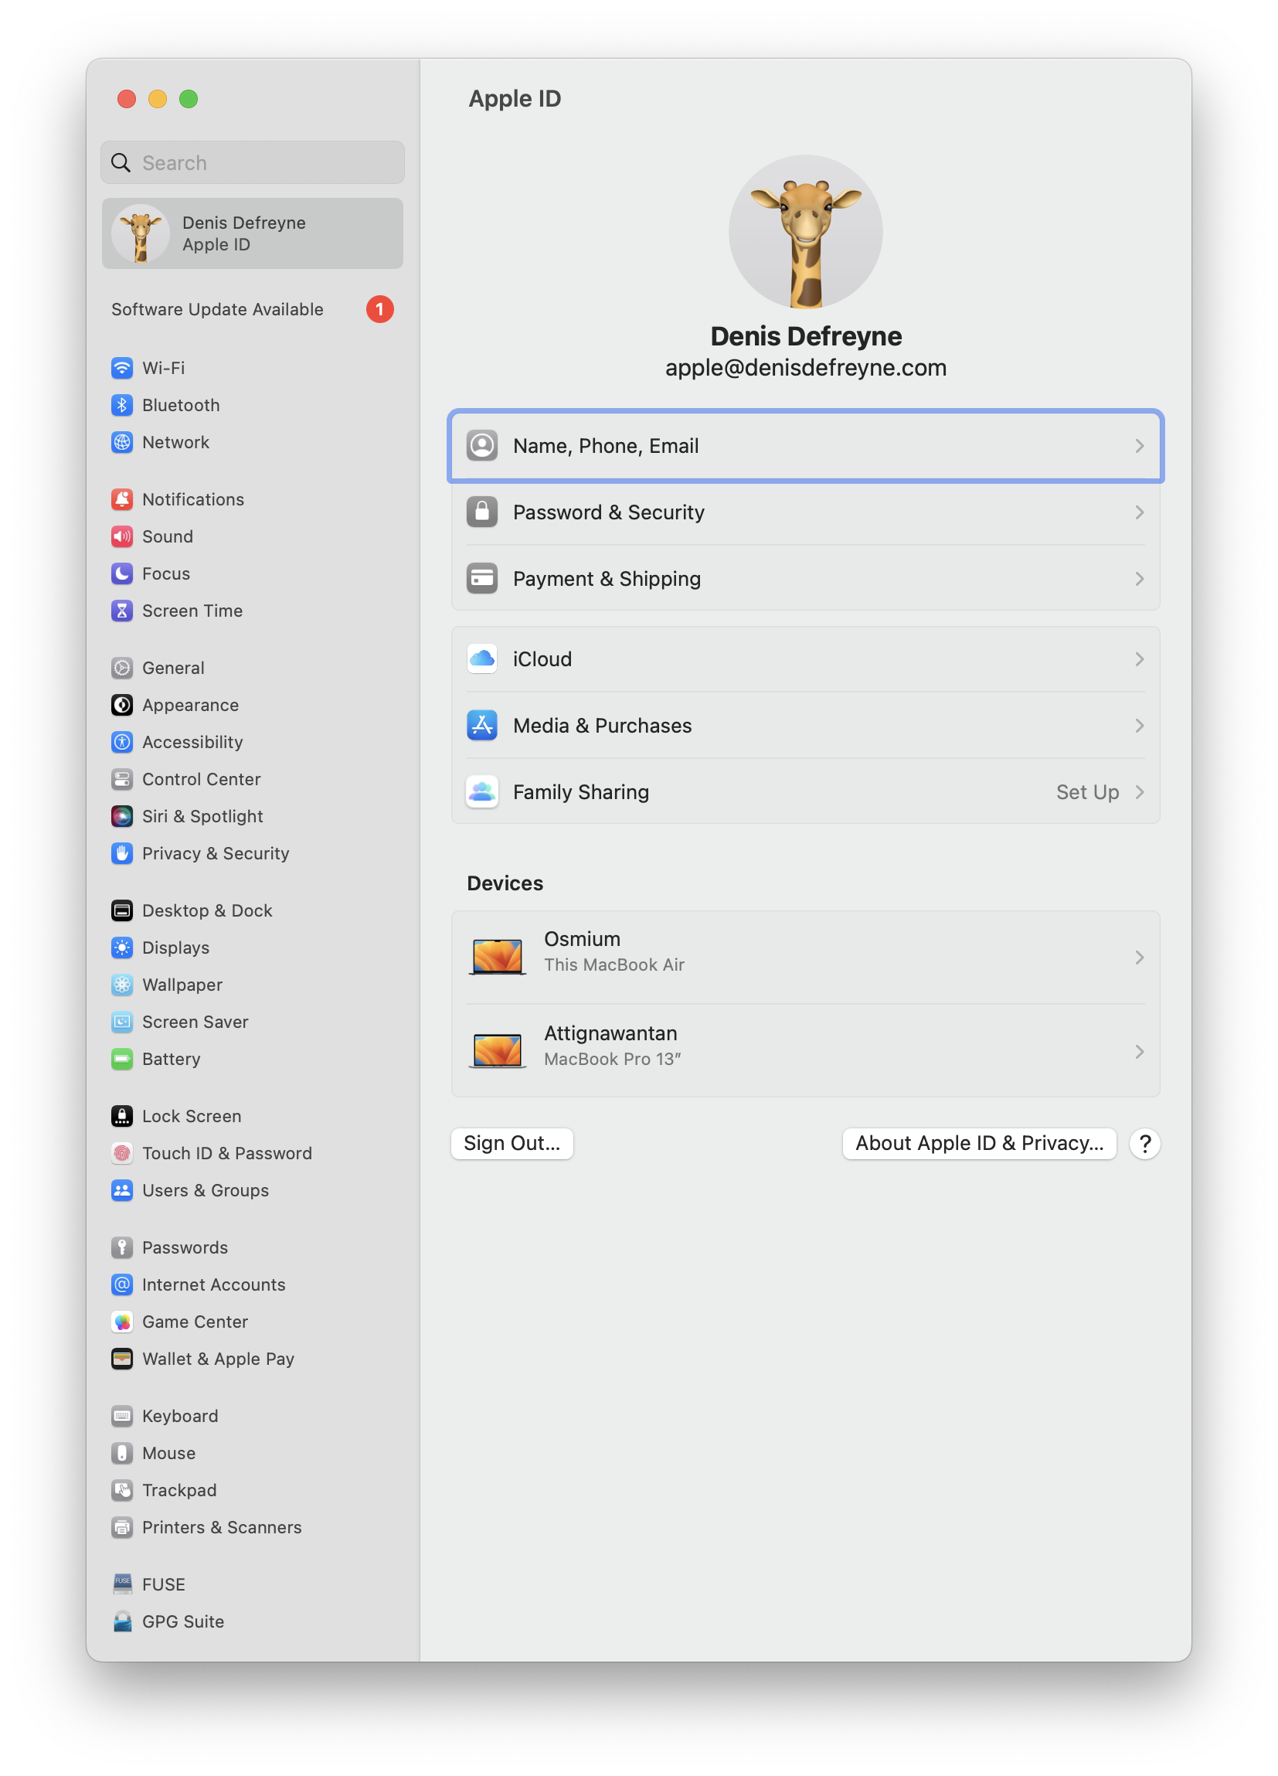The height and width of the screenshot is (1776, 1278).
Task: Click the Desktop & Dock icon
Action: click(x=122, y=910)
